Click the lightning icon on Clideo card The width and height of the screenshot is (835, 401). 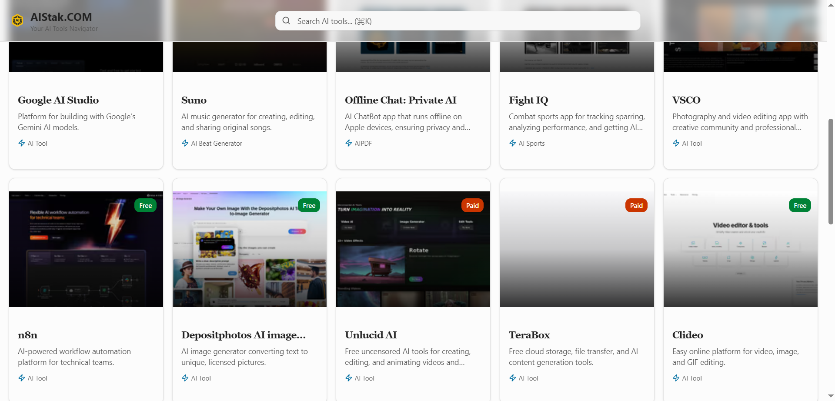(x=676, y=378)
